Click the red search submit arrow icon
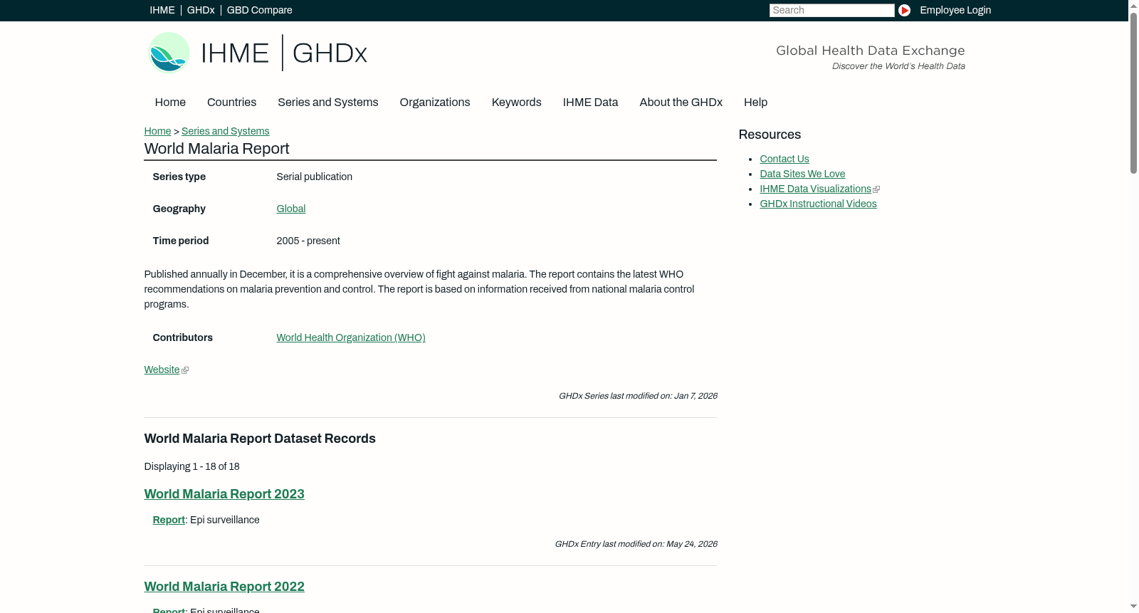The image size is (1139, 613). [904, 10]
